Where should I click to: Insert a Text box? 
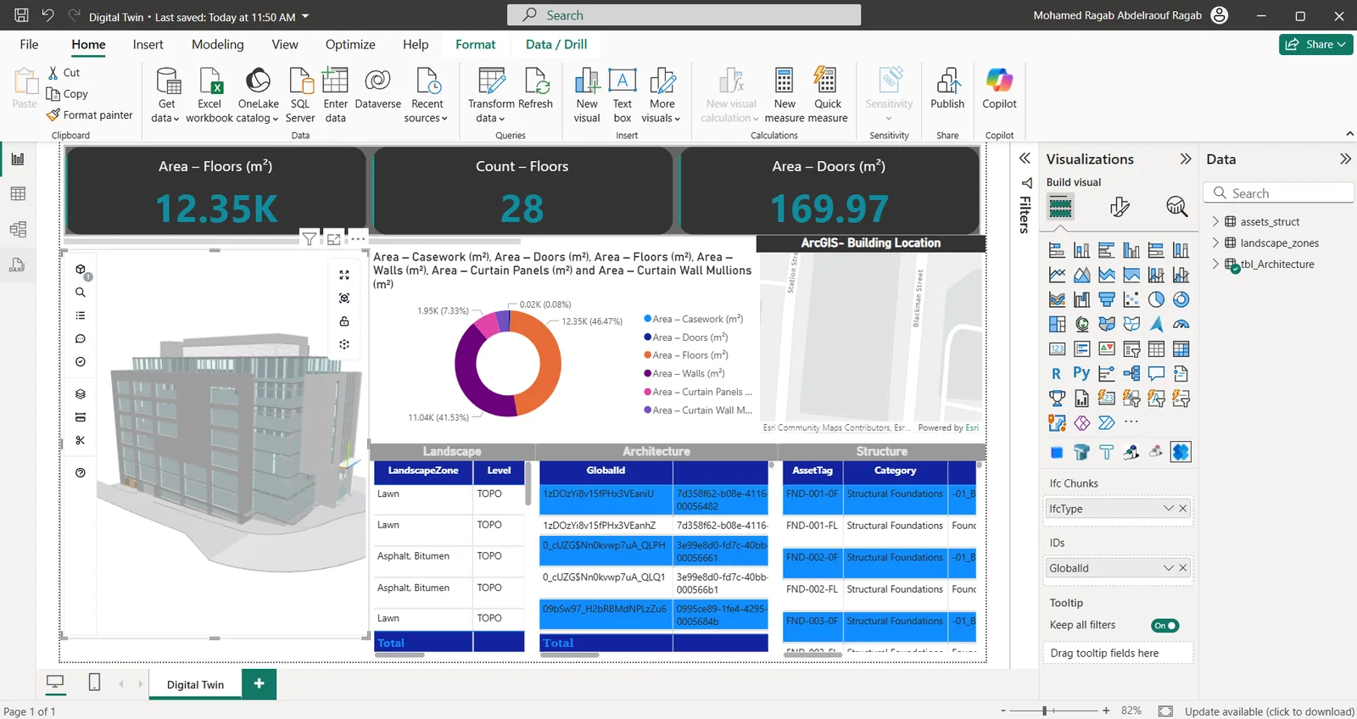tap(623, 95)
